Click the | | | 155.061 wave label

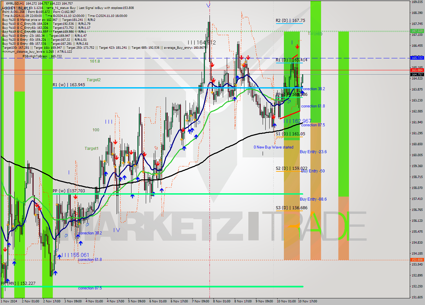click(75, 255)
